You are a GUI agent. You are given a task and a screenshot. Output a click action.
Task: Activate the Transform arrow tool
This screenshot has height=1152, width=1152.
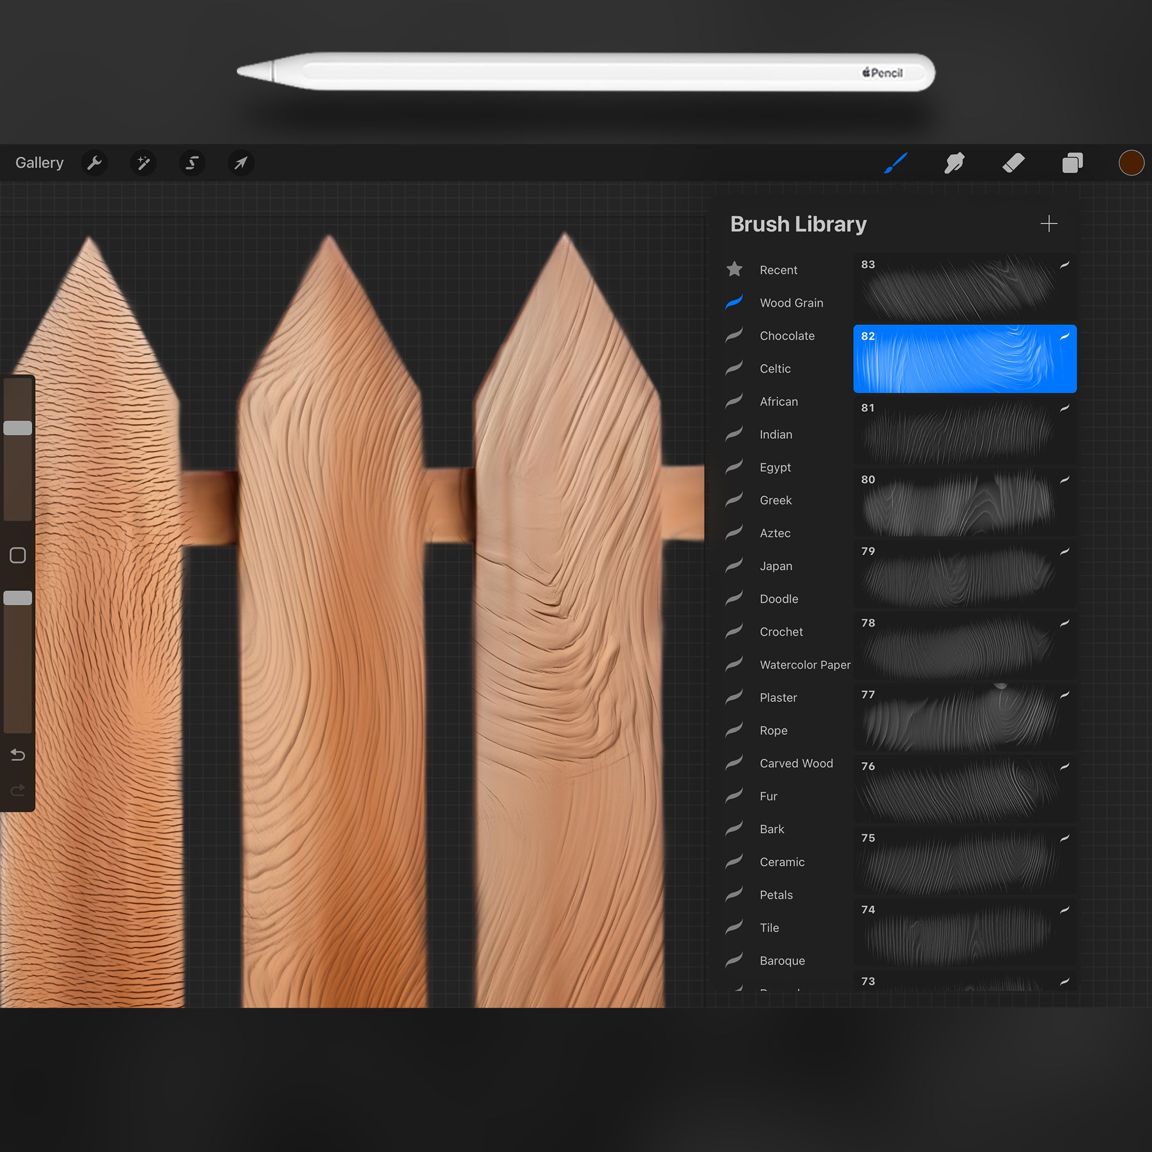(x=241, y=163)
